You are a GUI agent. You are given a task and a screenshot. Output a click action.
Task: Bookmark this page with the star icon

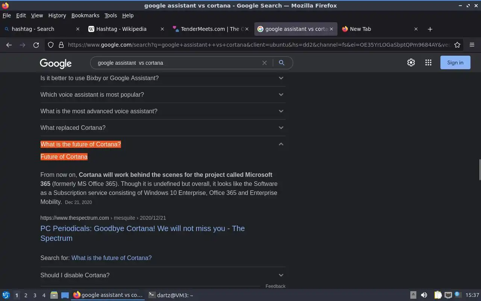point(457,45)
